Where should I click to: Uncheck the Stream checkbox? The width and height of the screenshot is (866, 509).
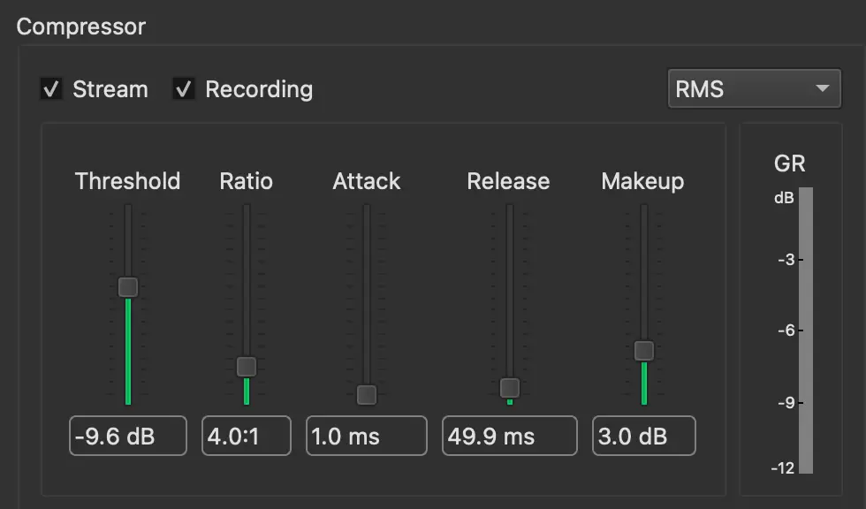(x=52, y=89)
